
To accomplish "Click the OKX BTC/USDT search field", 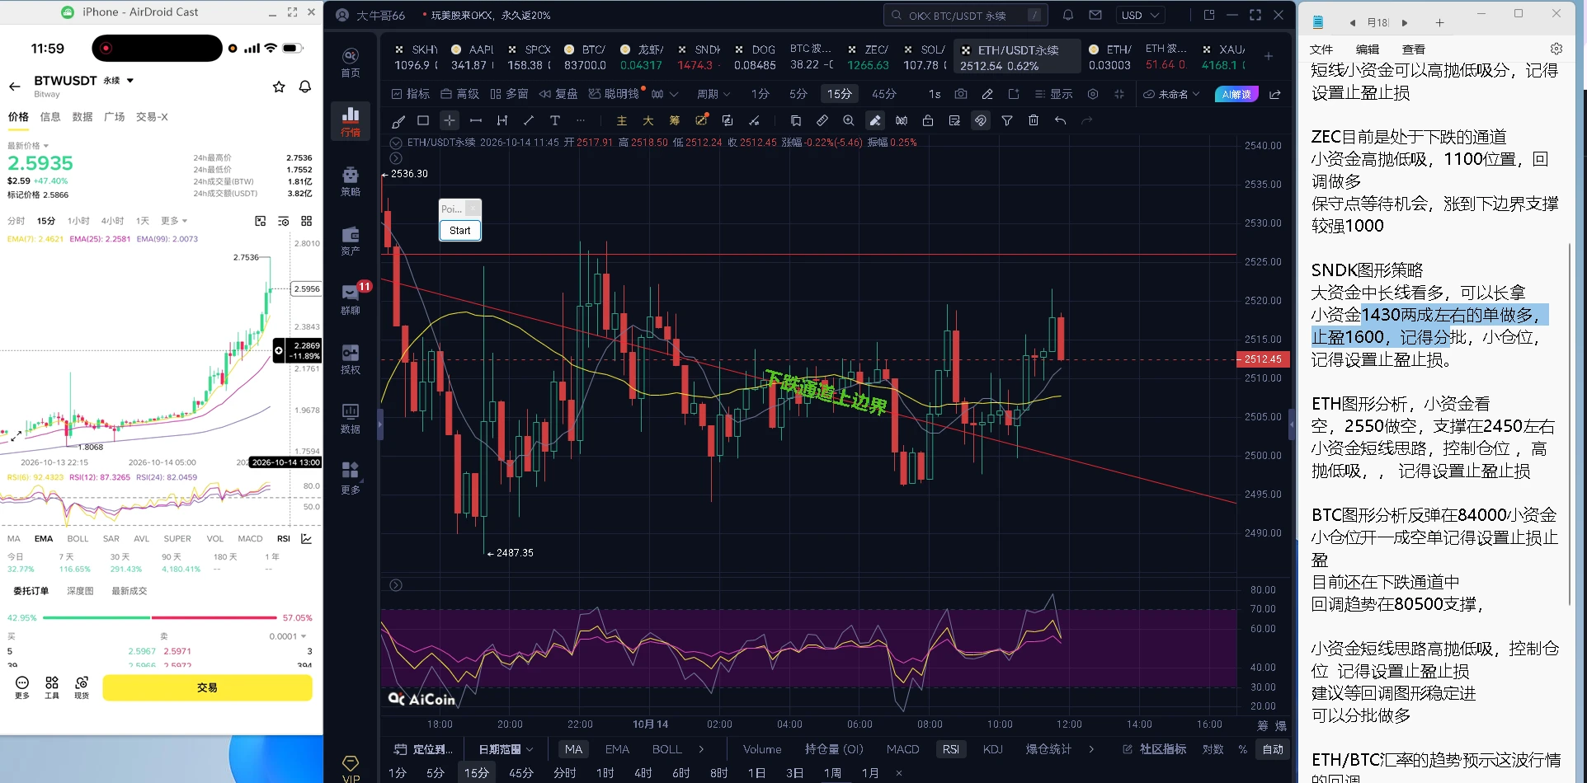I will 965,15.
